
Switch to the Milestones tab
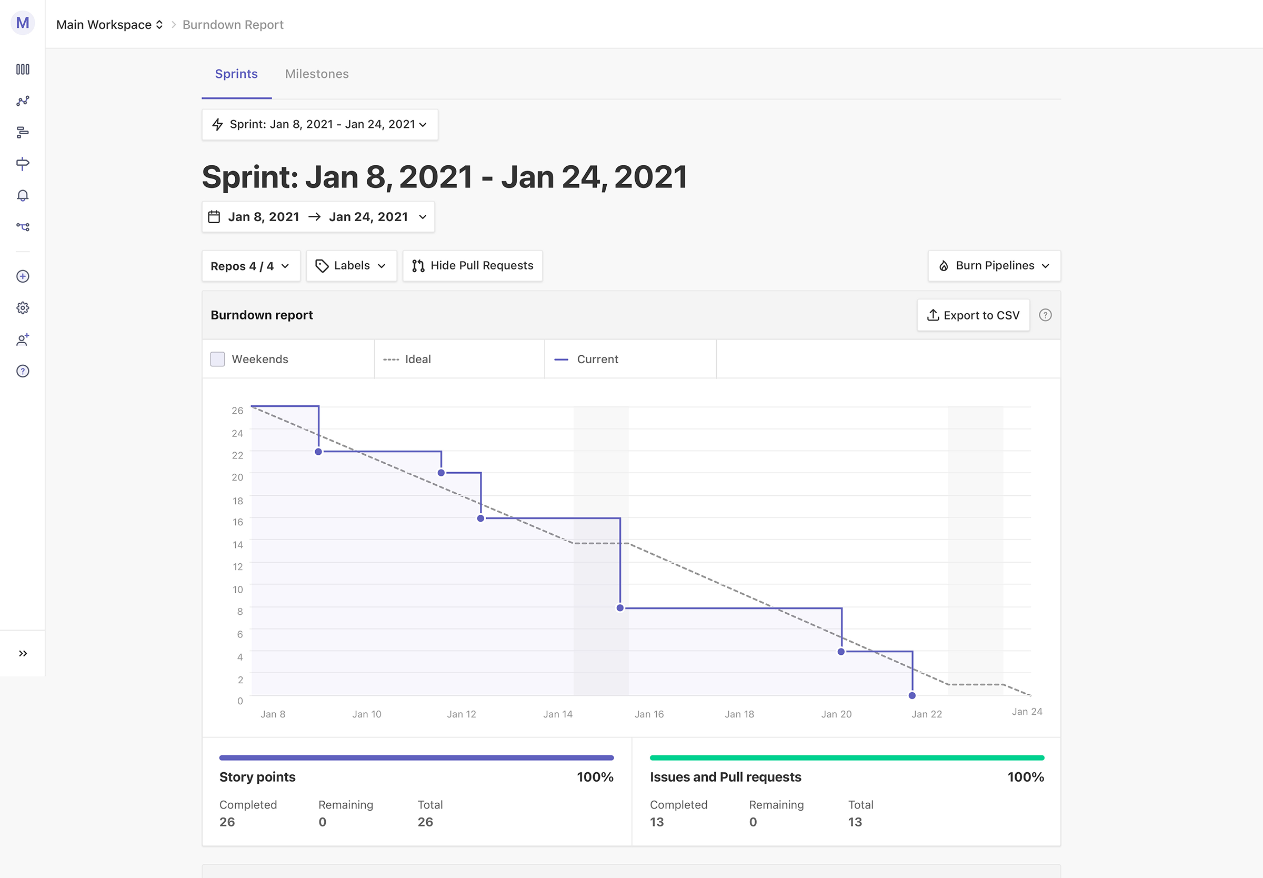(317, 74)
